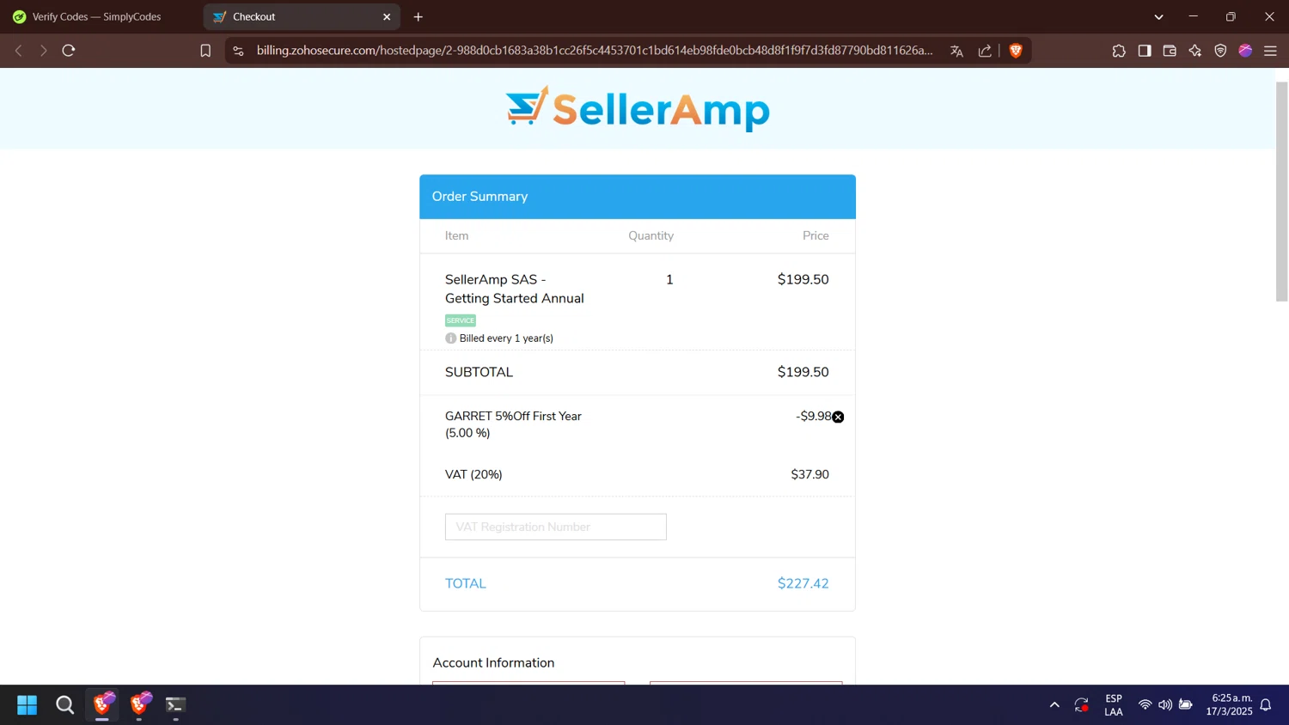
Task: Open Brave Wallet icon
Action: point(1170,51)
